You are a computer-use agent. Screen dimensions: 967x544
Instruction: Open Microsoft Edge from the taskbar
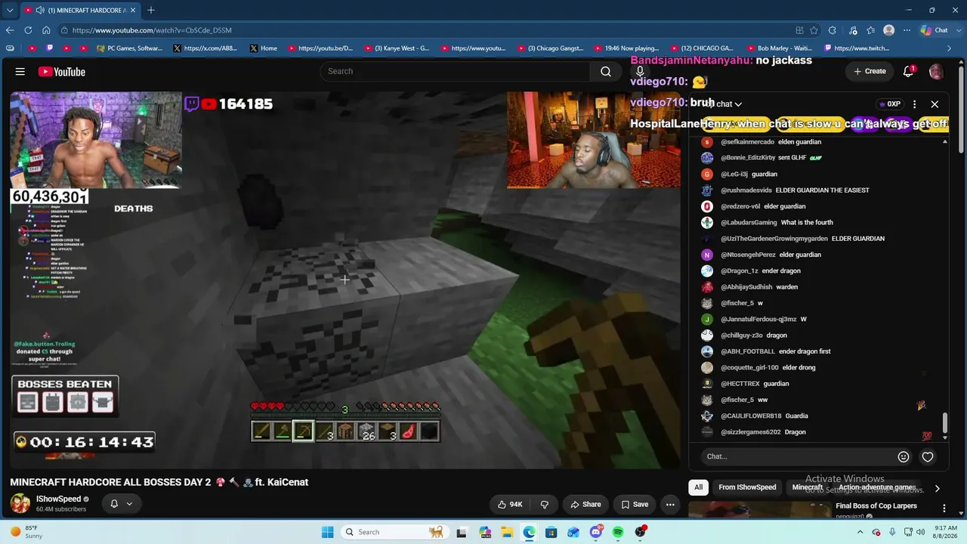(x=529, y=532)
